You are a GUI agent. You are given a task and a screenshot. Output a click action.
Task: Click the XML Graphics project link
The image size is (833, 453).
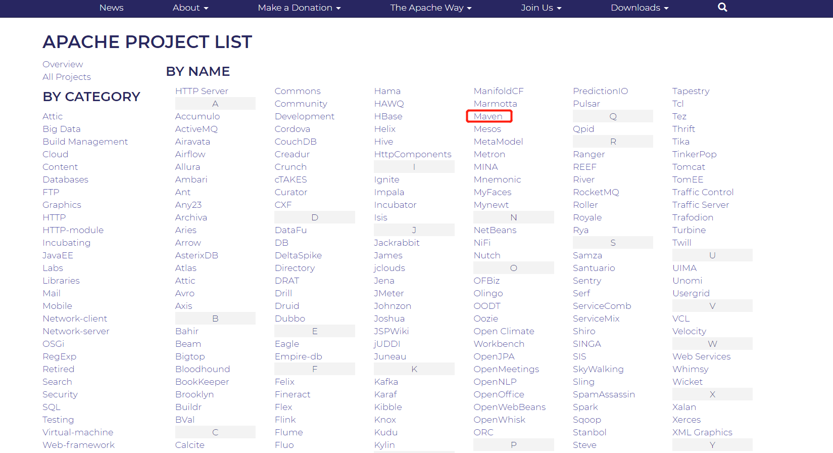(703, 432)
